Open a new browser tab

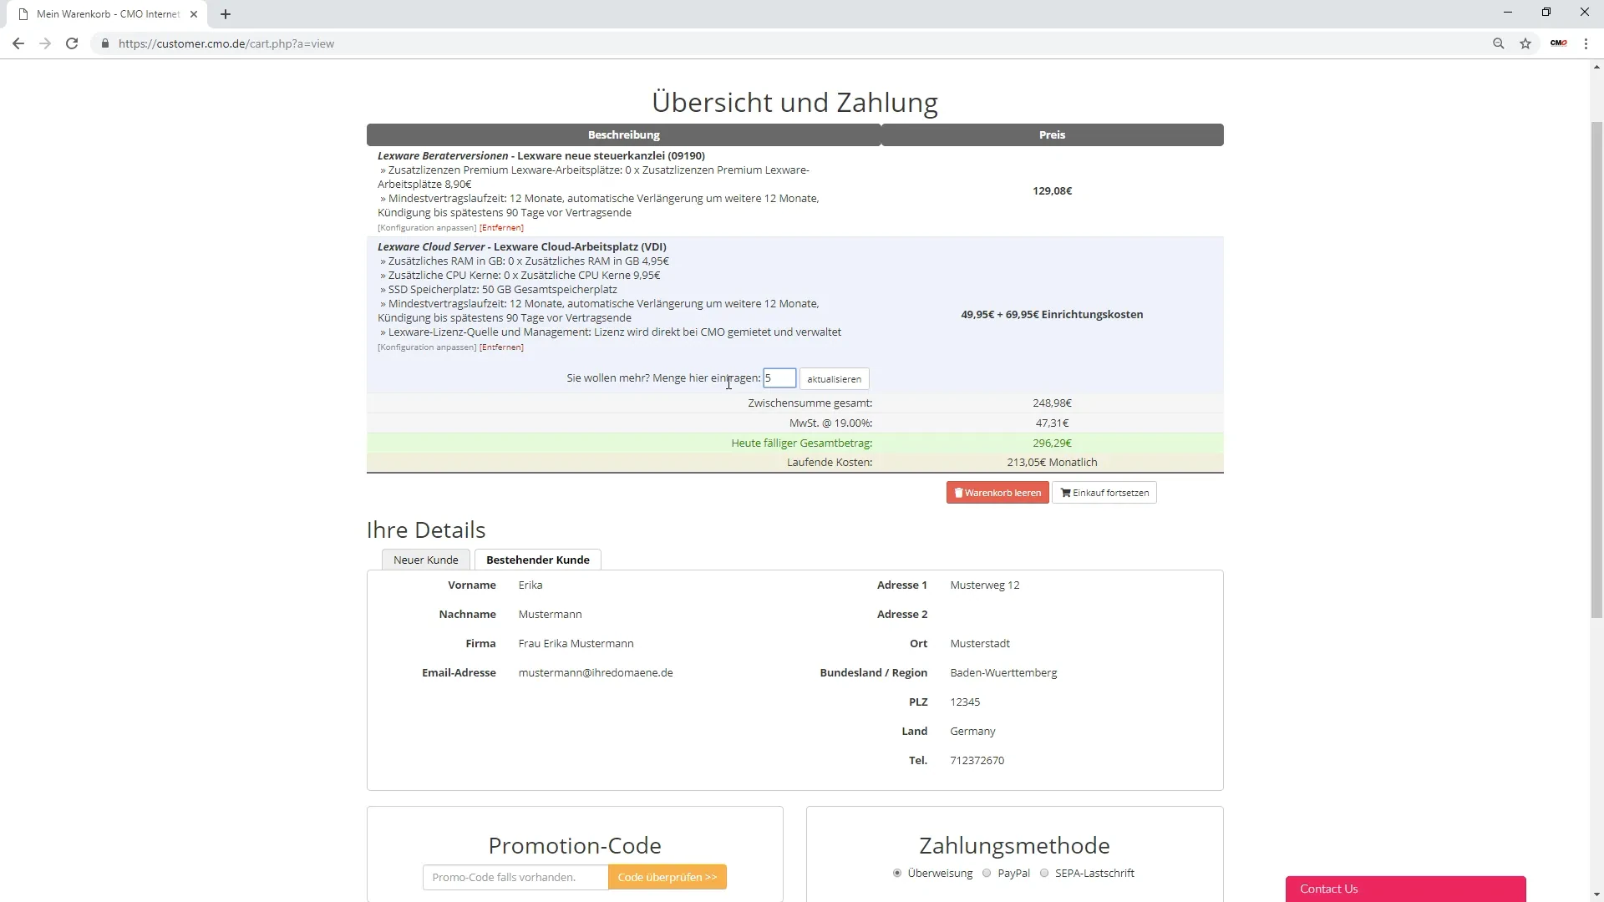(x=226, y=14)
